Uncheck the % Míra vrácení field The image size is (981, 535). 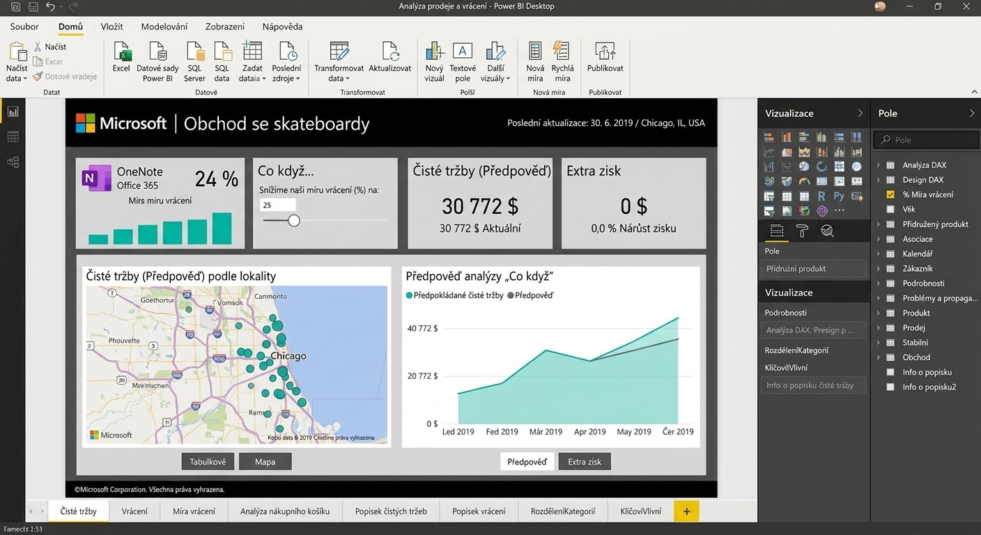(890, 194)
